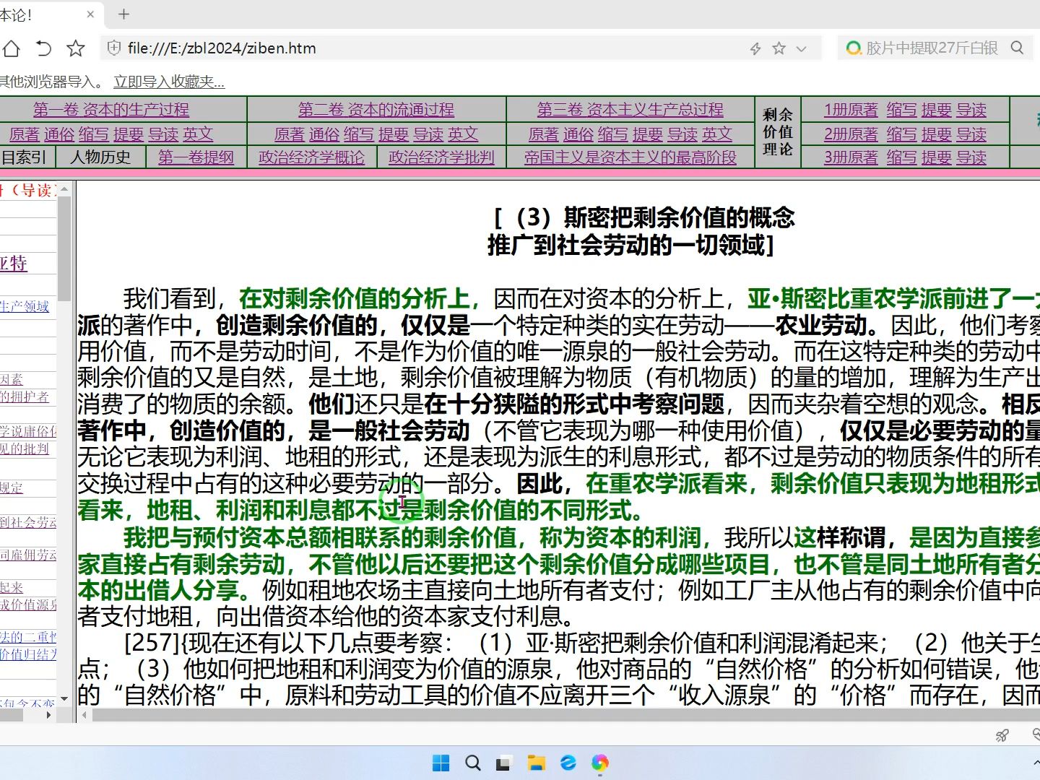
Task: Open 帝国主义是资本主义的最高阶段 link
Action: pos(630,157)
